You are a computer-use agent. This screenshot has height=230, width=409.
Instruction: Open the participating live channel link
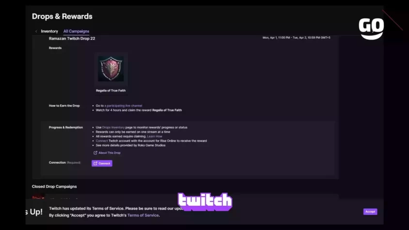pos(123,106)
